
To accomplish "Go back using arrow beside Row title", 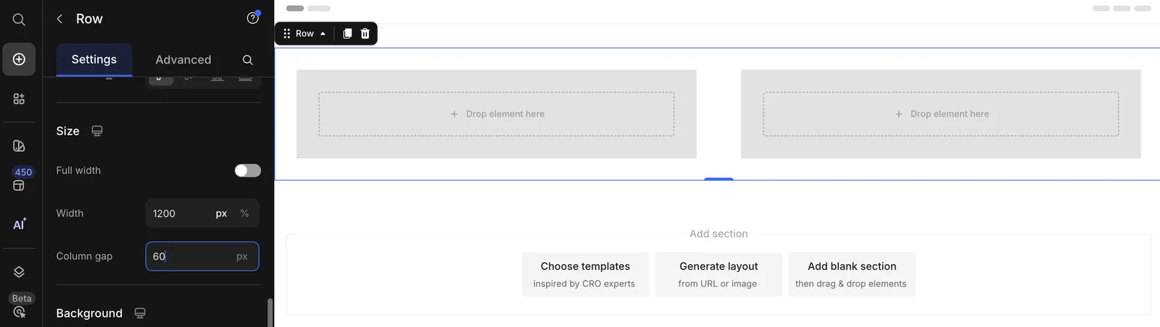I will click(x=60, y=19).
